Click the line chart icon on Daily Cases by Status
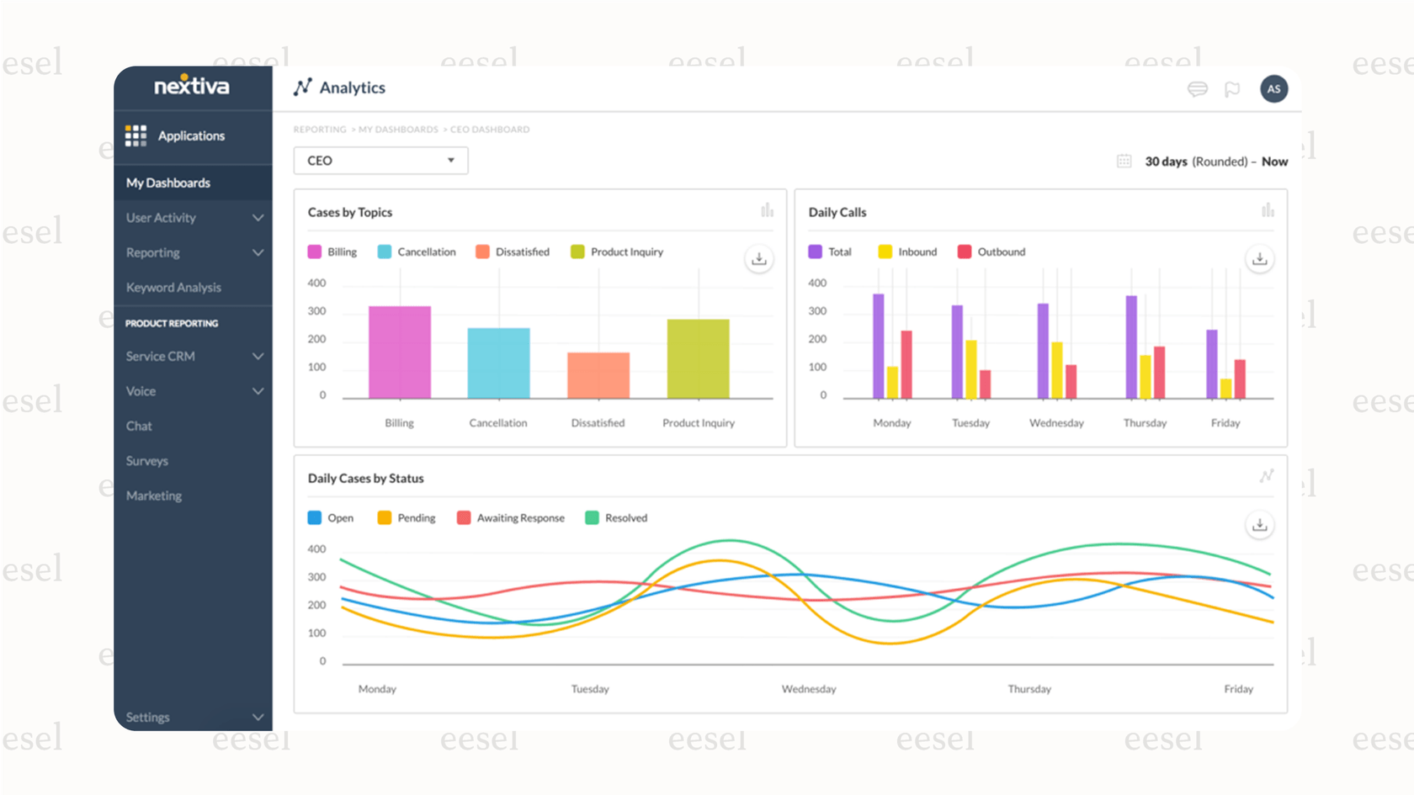The image size is (1414, 795). point(1268,476)
